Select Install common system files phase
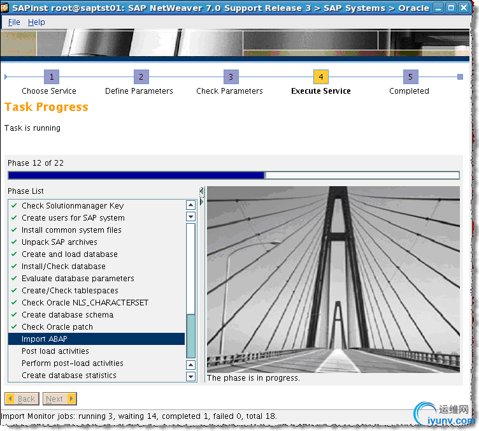This screenshot has width=479, height=431. click(97, 230)
